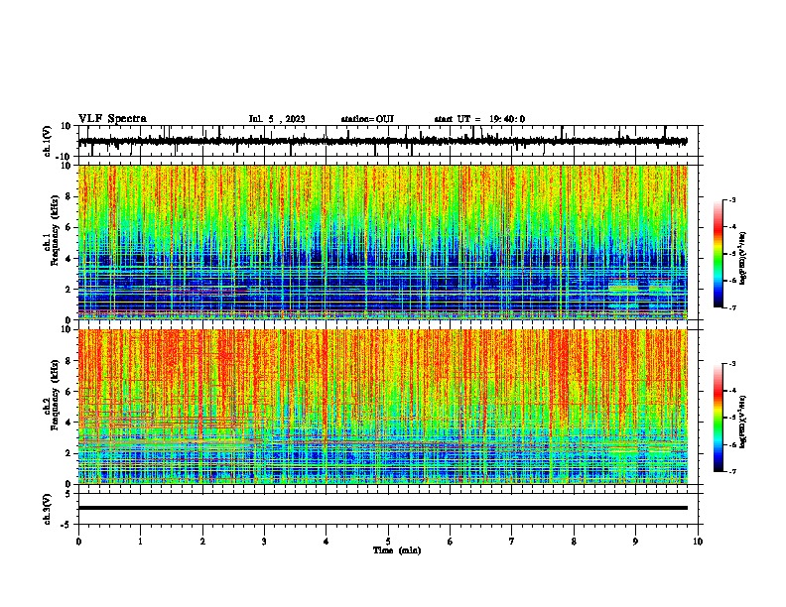Click the ch.1 spectrogram colorbar unit label
The height and width of the screenshot is (607, 786).
coord(742,259)
